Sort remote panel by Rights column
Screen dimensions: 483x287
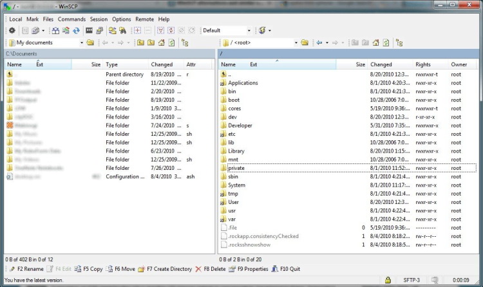(x=430, y=64)
